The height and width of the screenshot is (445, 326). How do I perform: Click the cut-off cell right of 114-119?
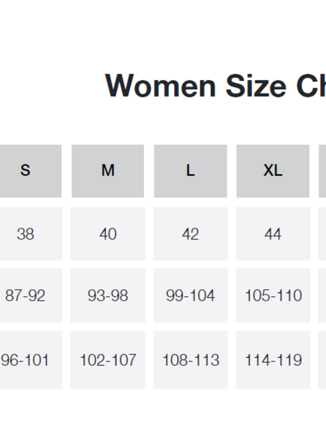click(323, 359)
